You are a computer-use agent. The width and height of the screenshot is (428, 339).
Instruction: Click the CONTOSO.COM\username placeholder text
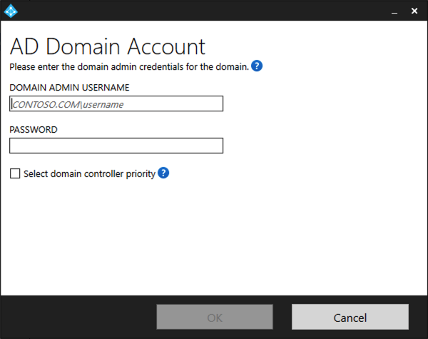point(68,105)
